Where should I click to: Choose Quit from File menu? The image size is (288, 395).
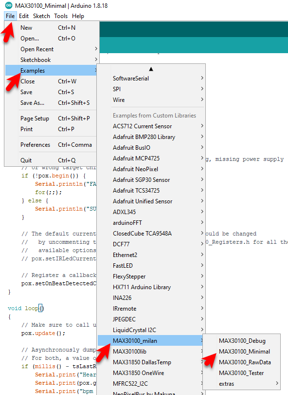click(51, 160)
